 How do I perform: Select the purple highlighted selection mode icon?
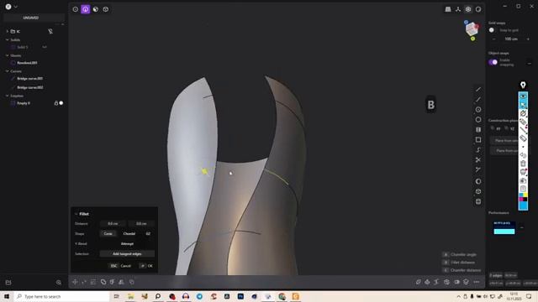coord(86,9)
